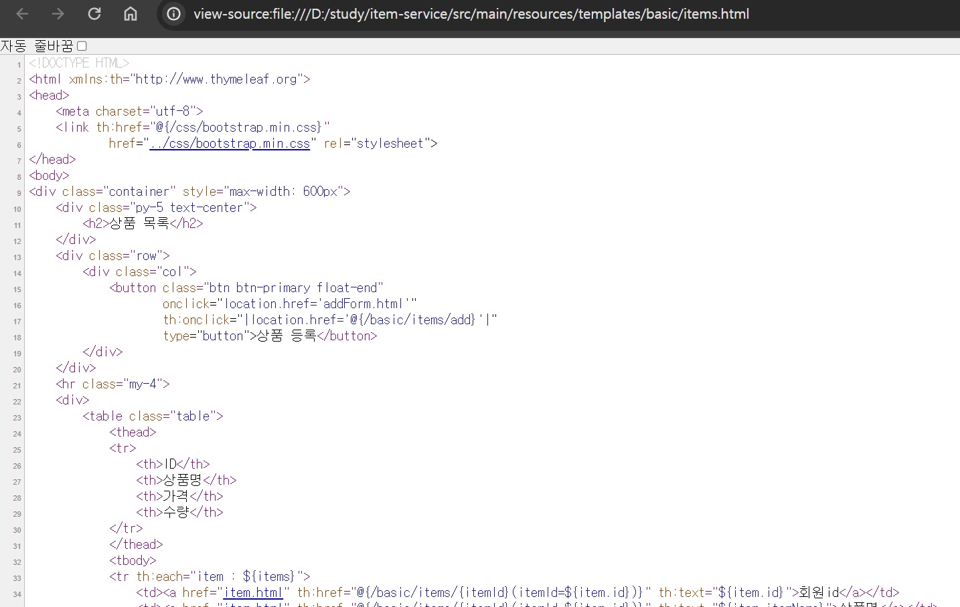Click the <tbody> tag line

pos(133,561)
